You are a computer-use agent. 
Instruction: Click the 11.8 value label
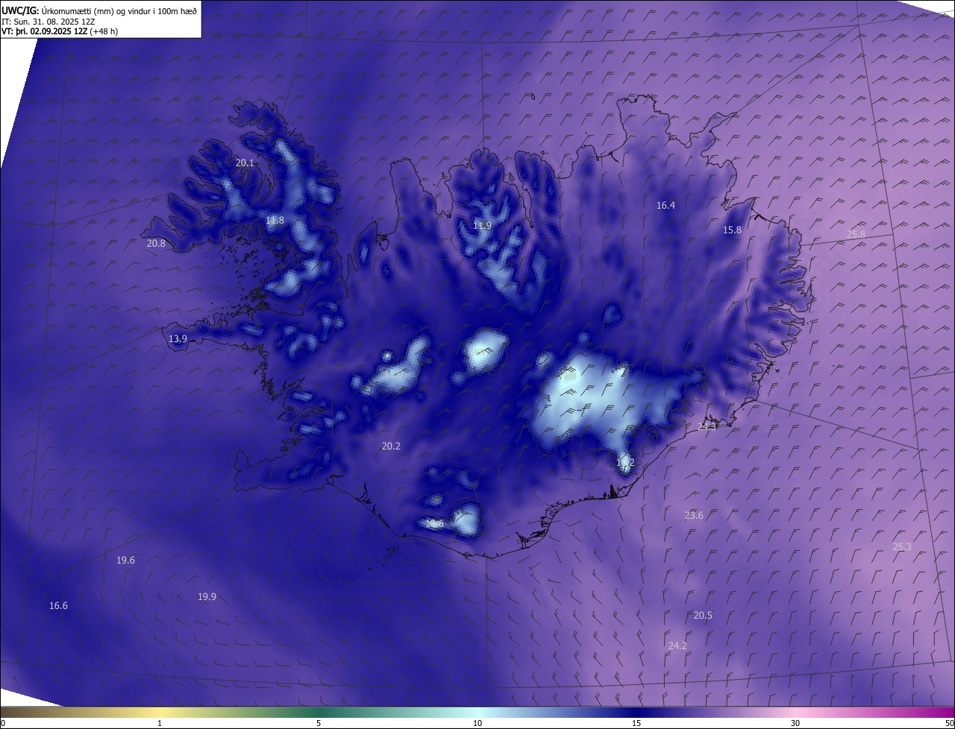pyautogui.click(x=275, y=220)
